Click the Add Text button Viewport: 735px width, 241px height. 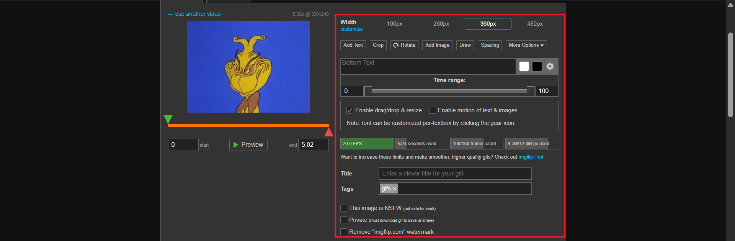click(353, 45)
